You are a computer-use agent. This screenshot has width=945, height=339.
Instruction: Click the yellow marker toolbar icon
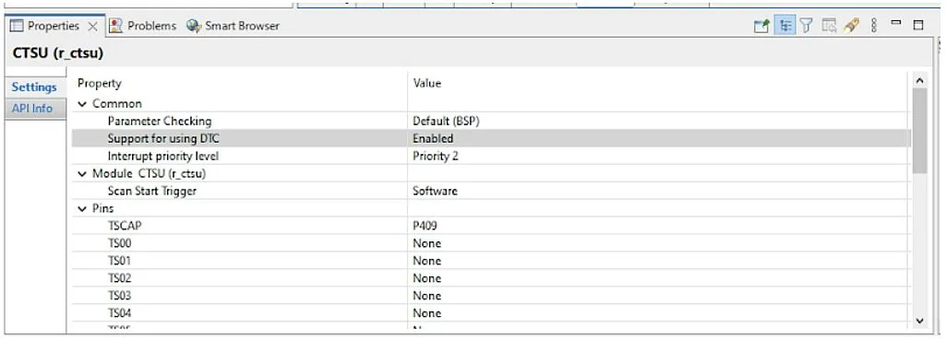[852, 26]
